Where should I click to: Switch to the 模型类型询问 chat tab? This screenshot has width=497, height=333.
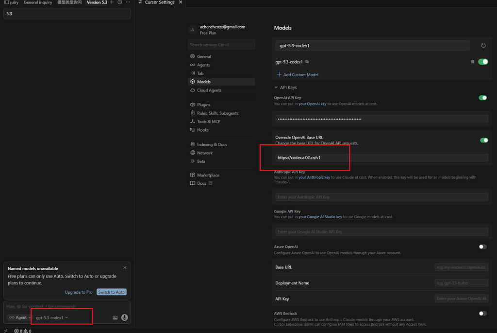69,2
